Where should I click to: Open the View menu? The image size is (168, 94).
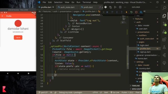[x=67, y=2]
